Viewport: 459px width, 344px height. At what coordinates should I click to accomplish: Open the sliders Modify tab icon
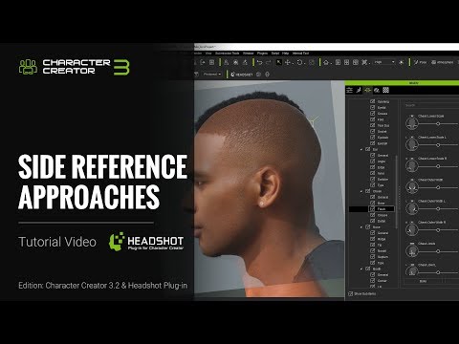click(x=350, y=90)
